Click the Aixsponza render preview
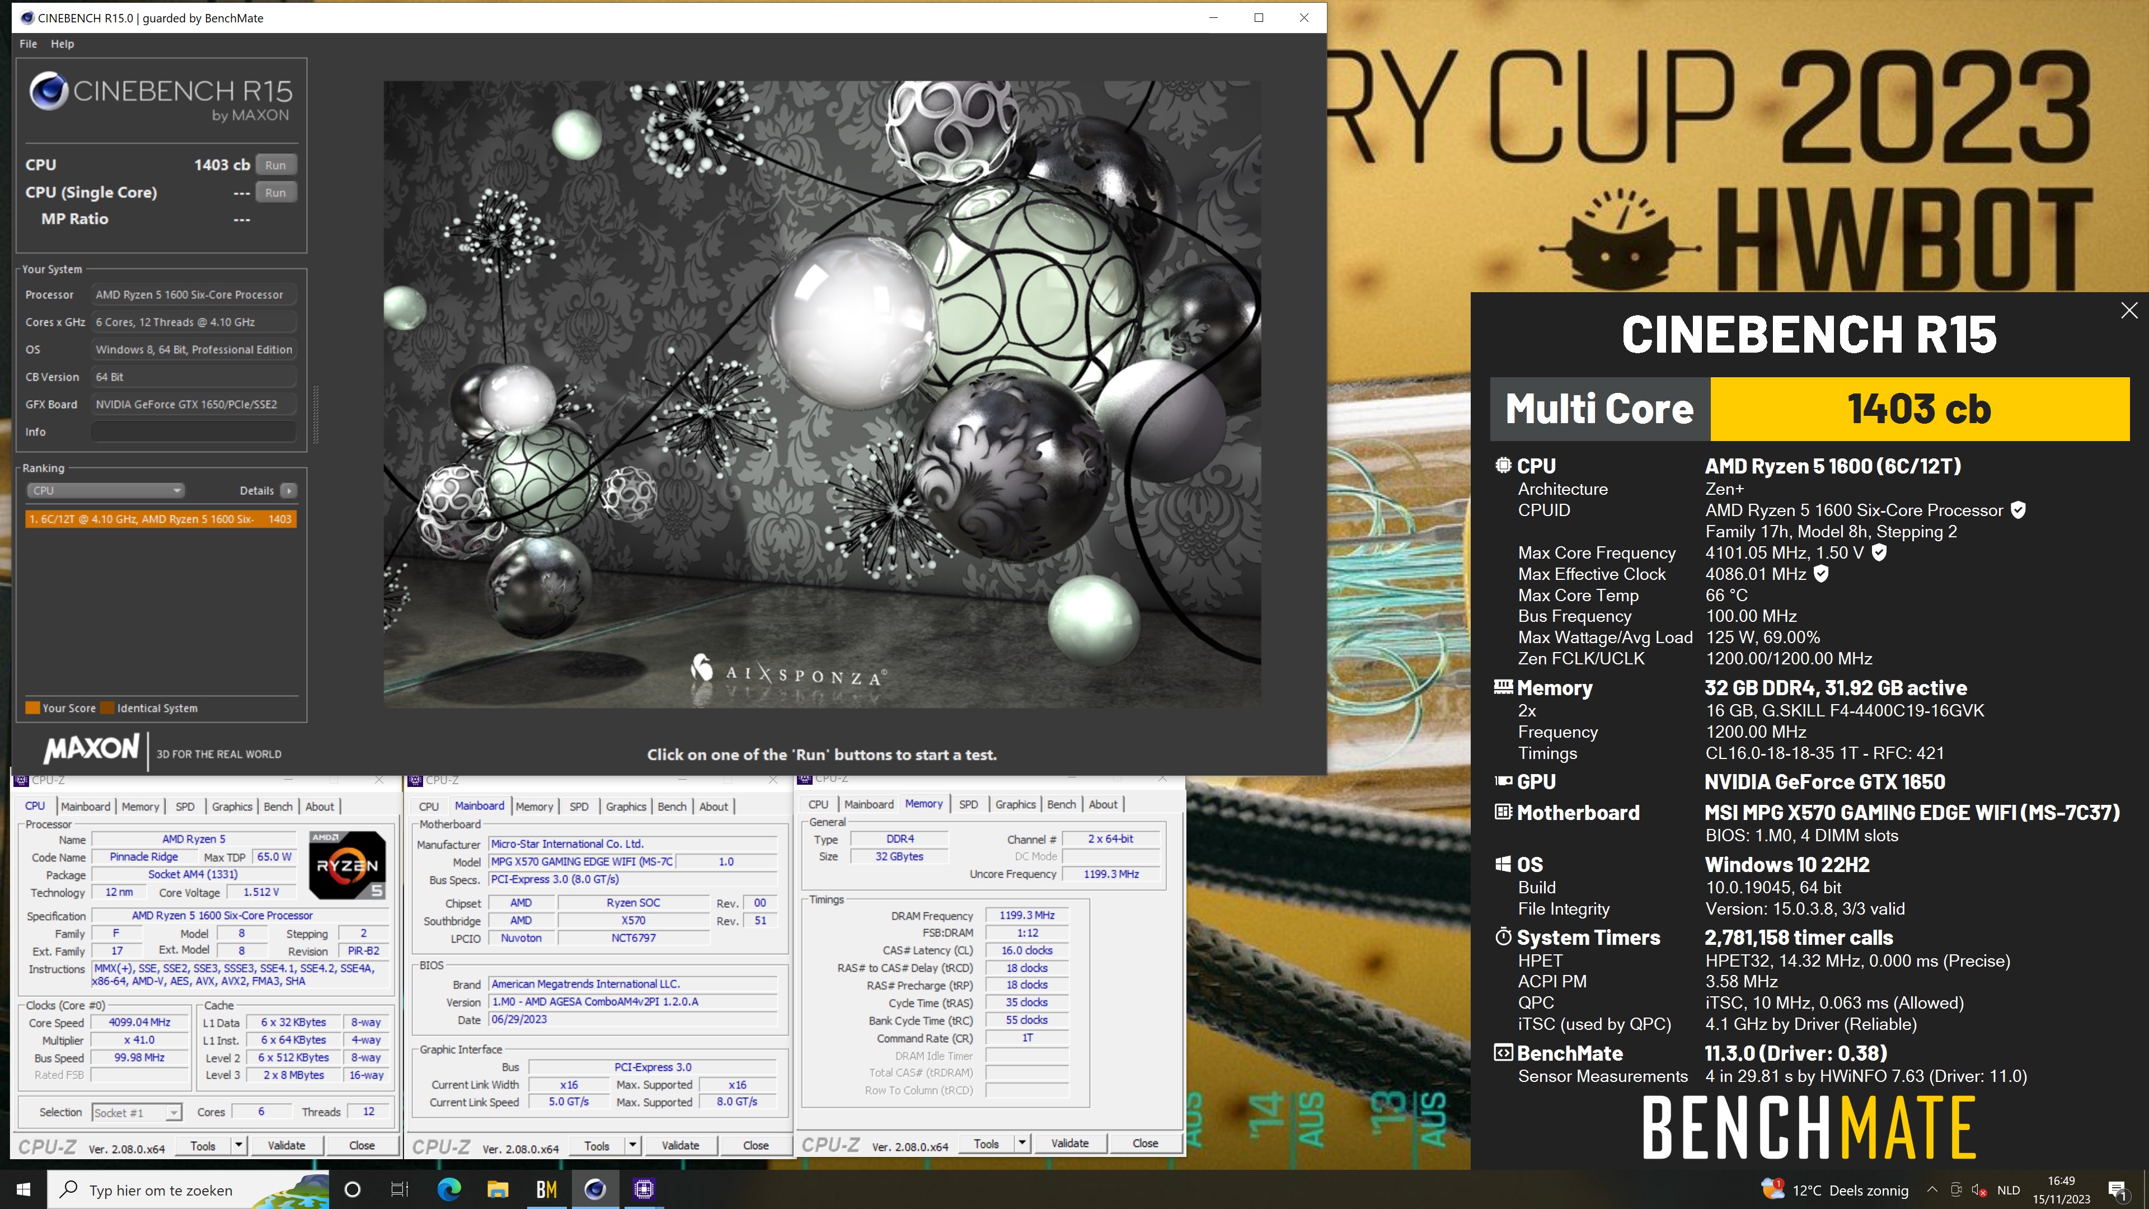The width and height of the screenshot is (2149, 1209). 822,394
